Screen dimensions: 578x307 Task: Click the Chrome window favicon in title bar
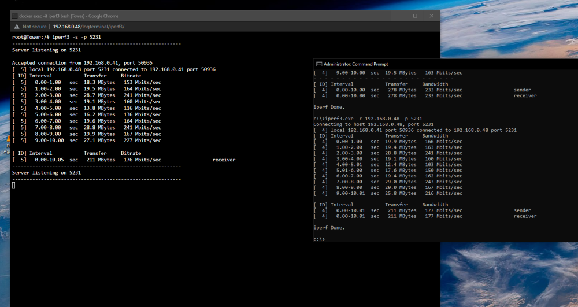(x=14, y=16)
